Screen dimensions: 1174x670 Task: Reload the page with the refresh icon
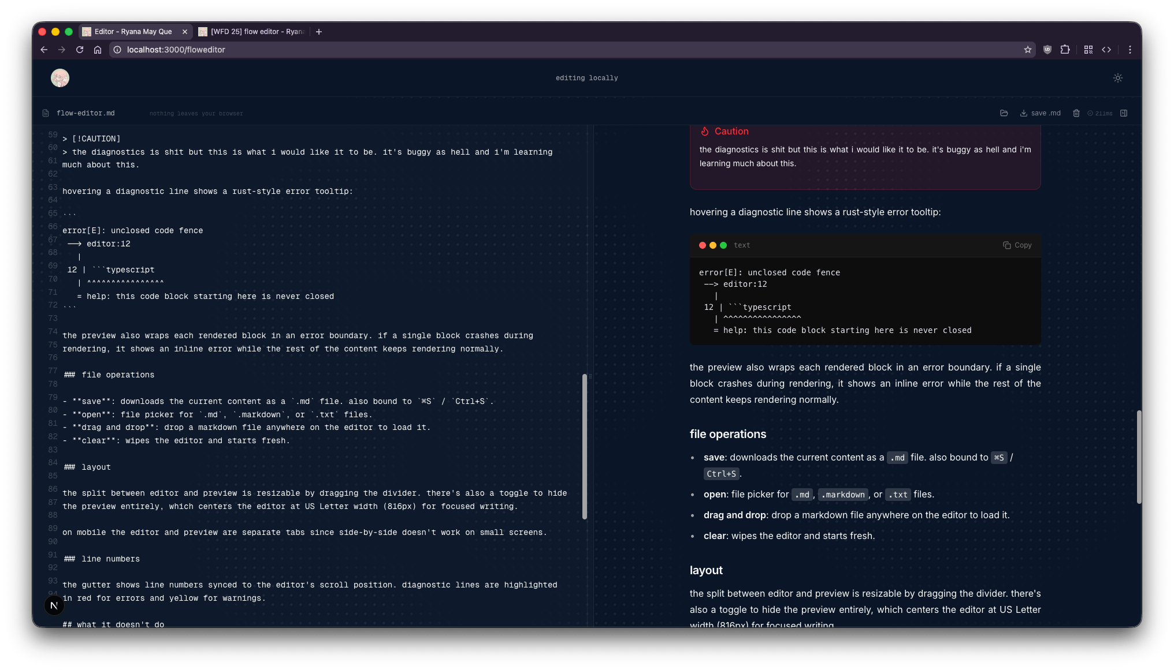[x=80, y=50]
